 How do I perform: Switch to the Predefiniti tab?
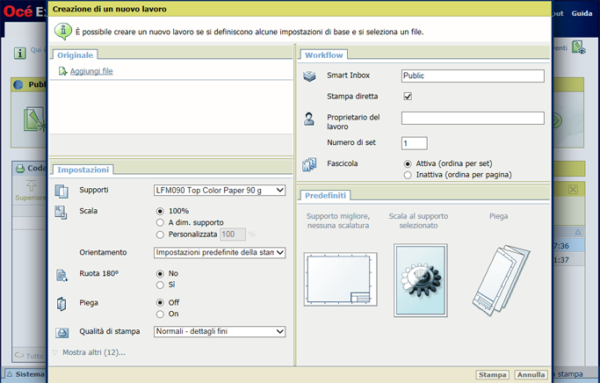[x=325, y=195]
